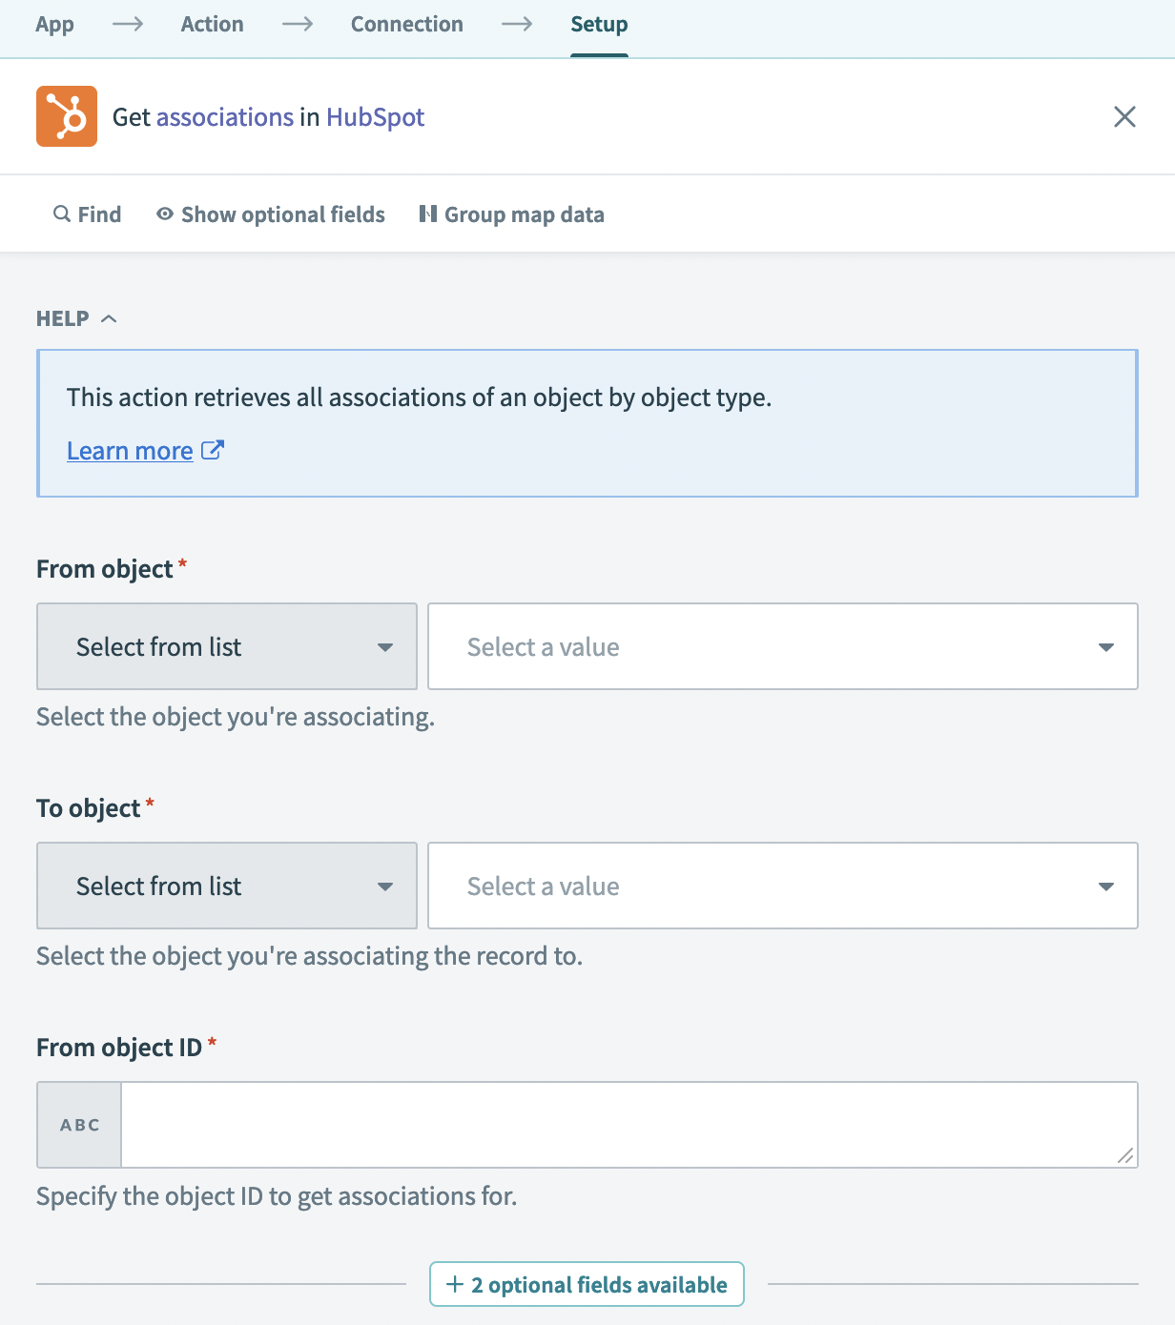Collapse the HELP section chevron

coord(109,318)
